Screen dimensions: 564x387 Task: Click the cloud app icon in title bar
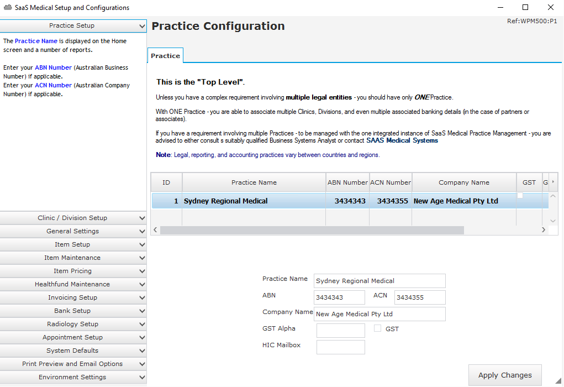(8, 7)
